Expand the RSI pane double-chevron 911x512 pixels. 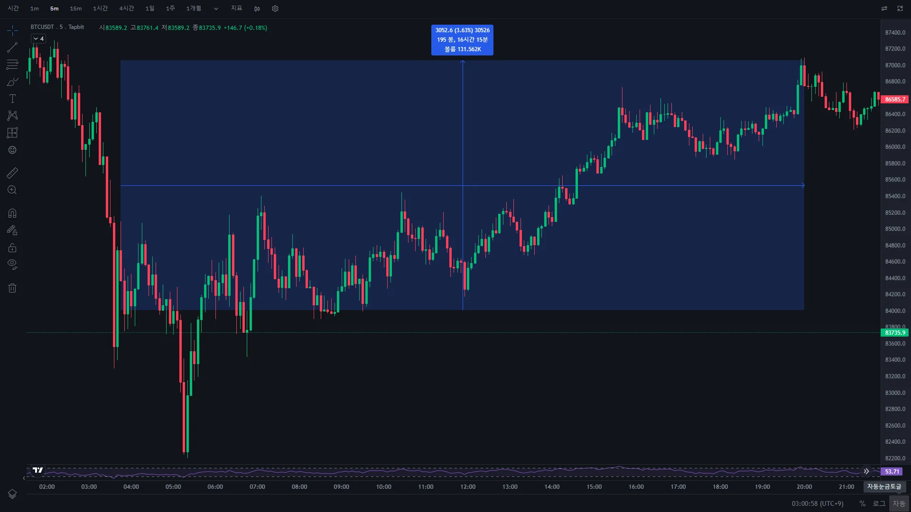click(x=866, y=471)
